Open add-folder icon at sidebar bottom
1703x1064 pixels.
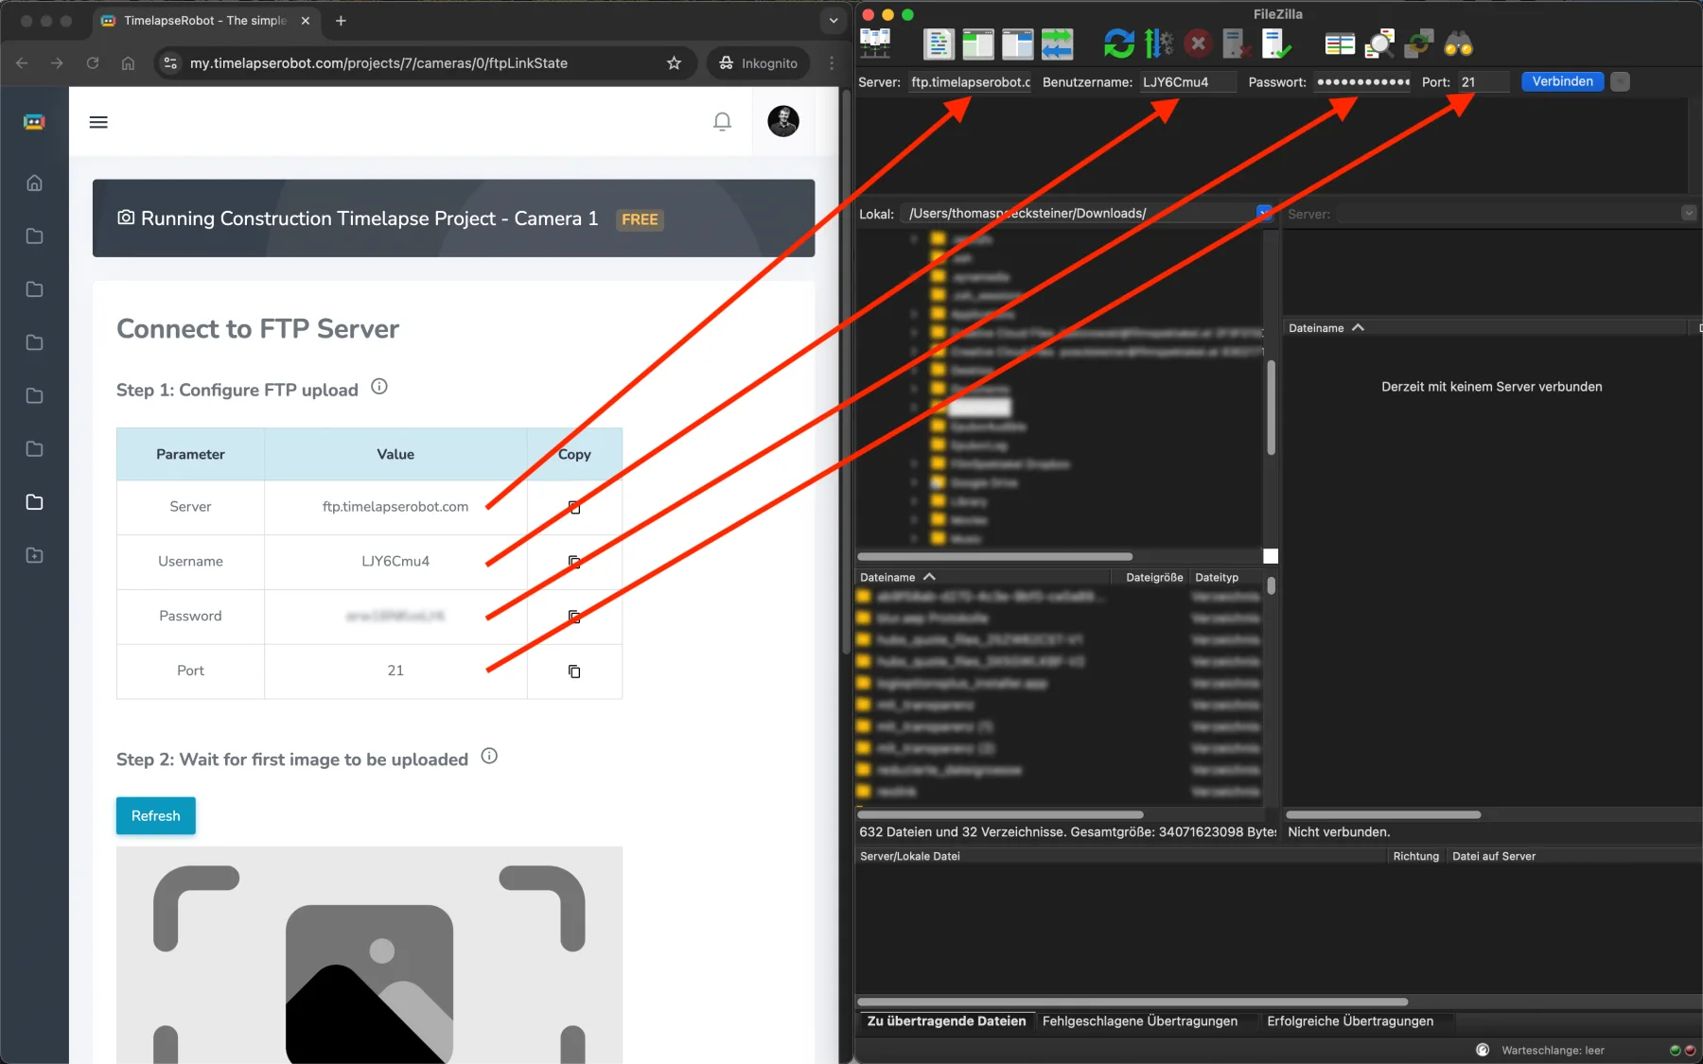34,555
